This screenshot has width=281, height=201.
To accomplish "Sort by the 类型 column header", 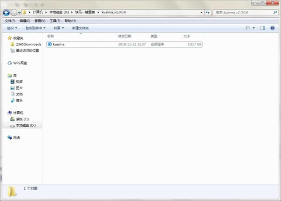I will (x=154, y=36).
